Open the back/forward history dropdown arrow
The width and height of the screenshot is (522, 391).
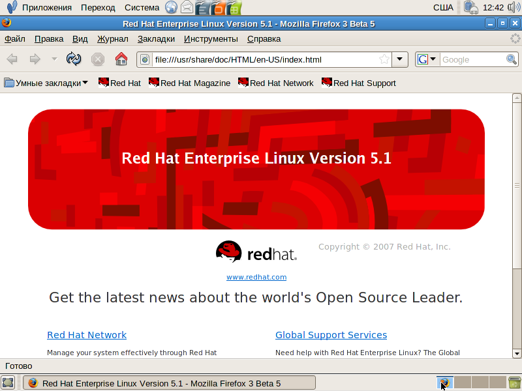(54, 59)
